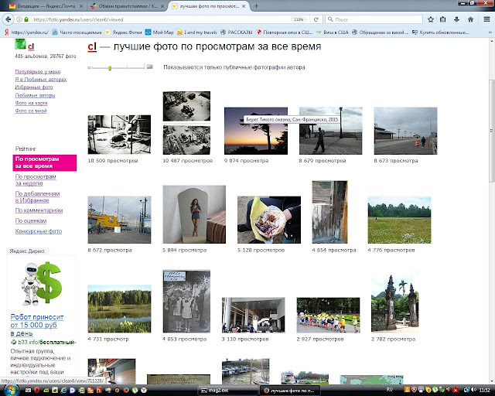The image size is (495, 396).
Task: Select the По просмотрам за все время rating
Action: coord(45,162)
